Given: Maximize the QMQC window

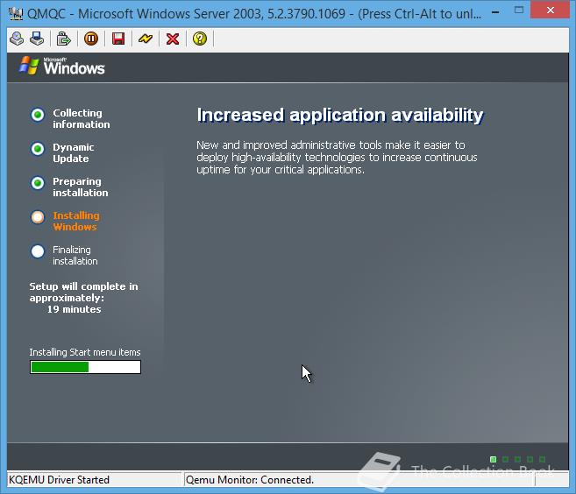Looking at the screenshot, I should click(519, 11).
